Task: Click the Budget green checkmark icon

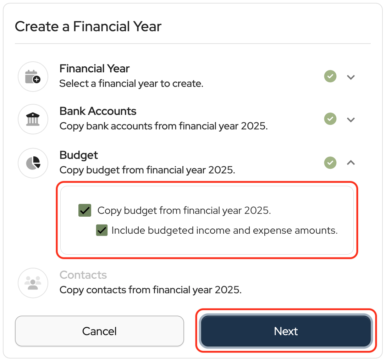Action: point(330,163)
